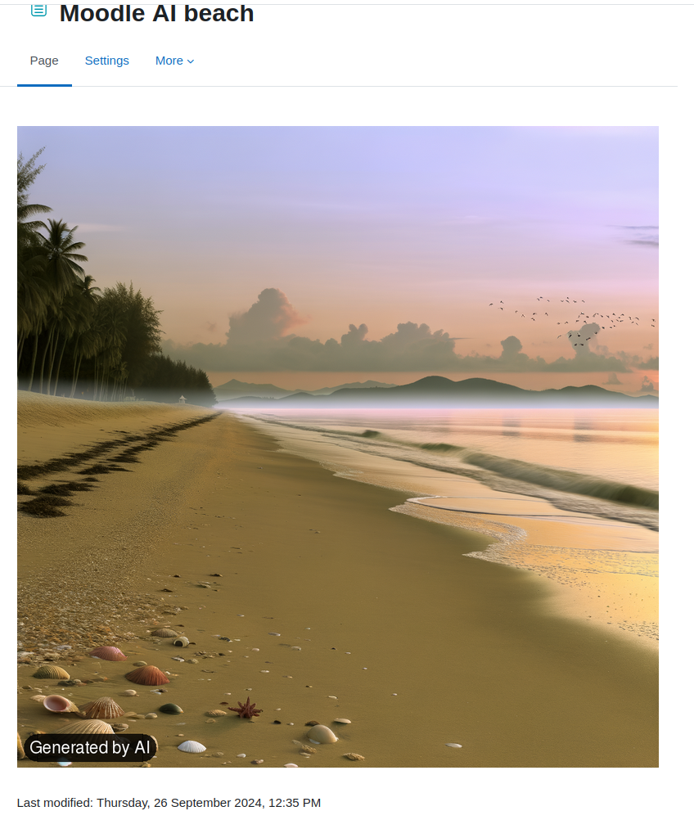Viewport: 694px width, 820px height.
Task: Open the More dropdown menu
Action: (174, 61)
